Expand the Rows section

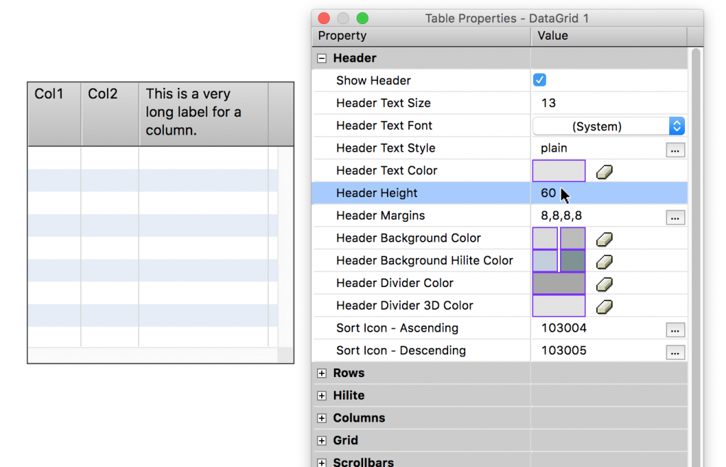coord(322,373)
